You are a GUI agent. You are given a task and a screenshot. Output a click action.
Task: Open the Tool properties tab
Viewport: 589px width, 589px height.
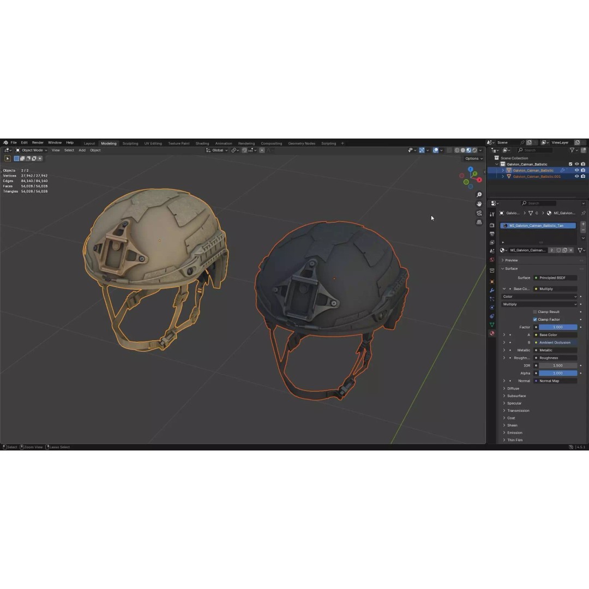[x=492, y=214]
